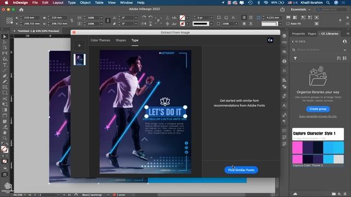Click the flip horizontal icon
This screenshot has width=351, height=197.
point(144,24)
